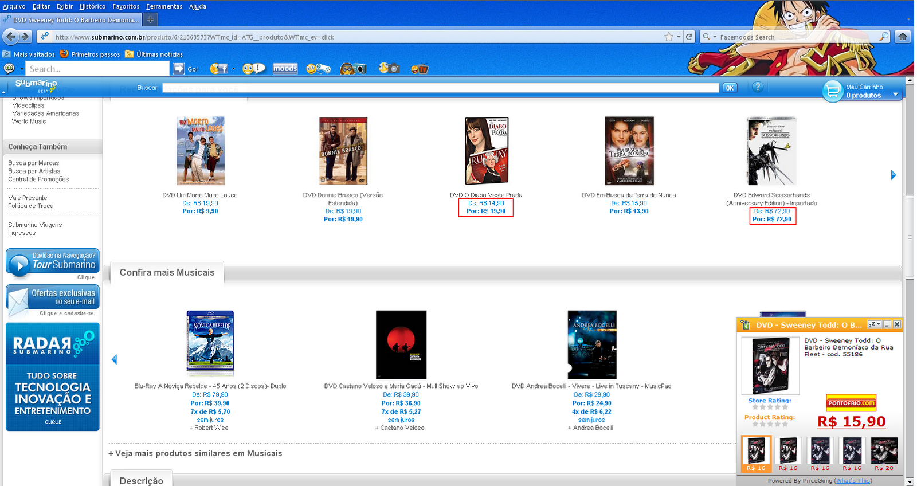917x486 pixels.
Task: Click the smiley TV toolbar icon
Action: tap(420, 69)
